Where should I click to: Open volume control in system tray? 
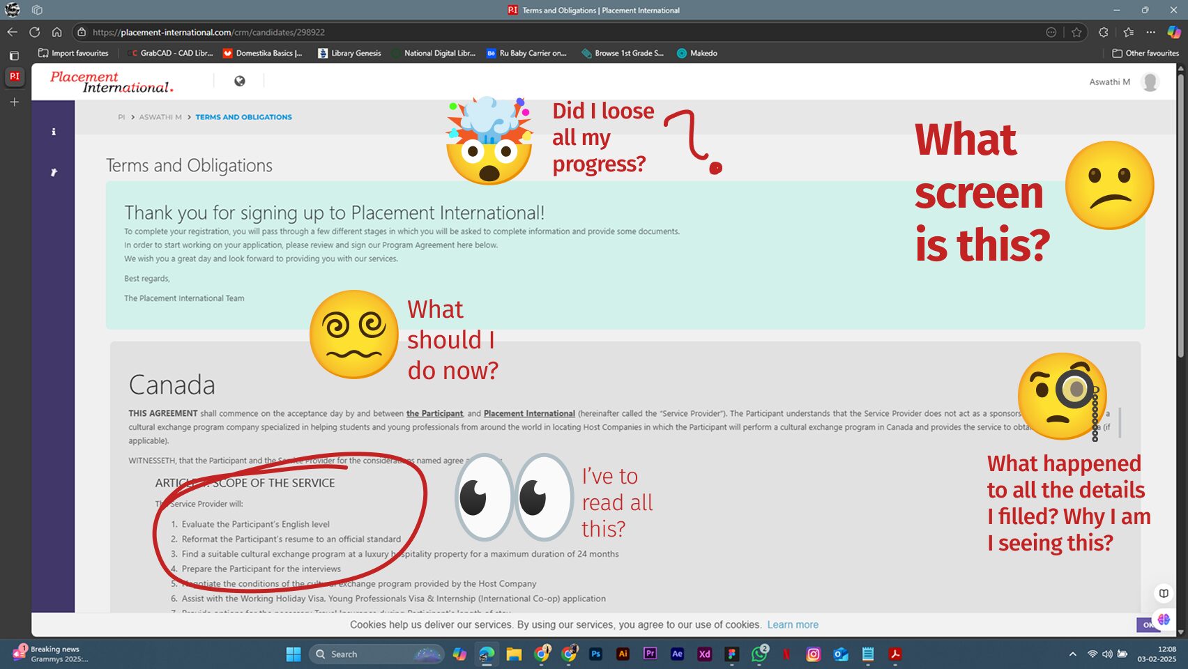(x=1107, y=654)
